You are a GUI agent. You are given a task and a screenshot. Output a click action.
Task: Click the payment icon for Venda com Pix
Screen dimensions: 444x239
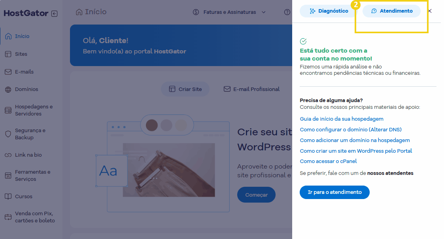click(x=8, y=217)
